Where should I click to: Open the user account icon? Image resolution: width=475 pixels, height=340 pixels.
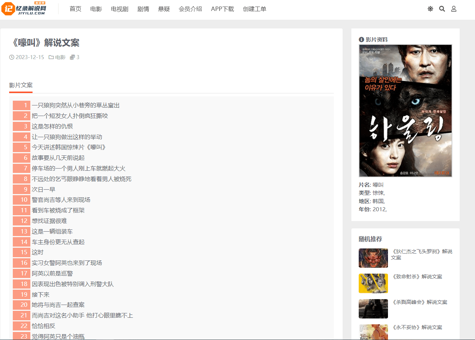click(454, 9)
